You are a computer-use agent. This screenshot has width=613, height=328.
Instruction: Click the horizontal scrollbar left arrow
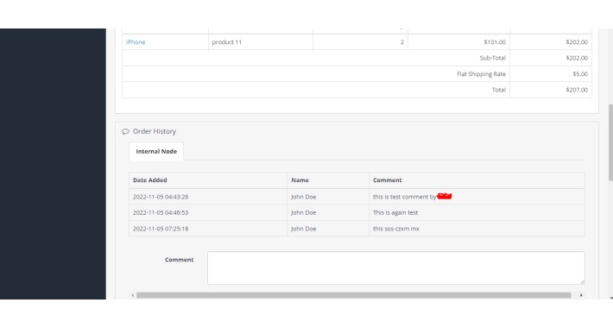click(x=133, y=295)
